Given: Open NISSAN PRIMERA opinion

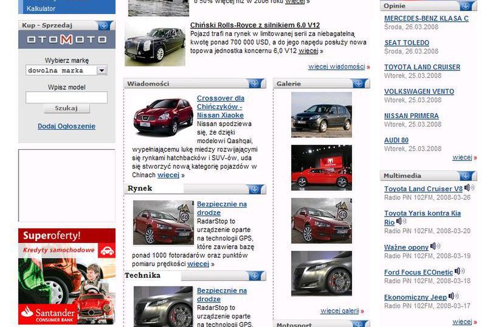Looking at the screenshot, I should [x=411, y=116].
